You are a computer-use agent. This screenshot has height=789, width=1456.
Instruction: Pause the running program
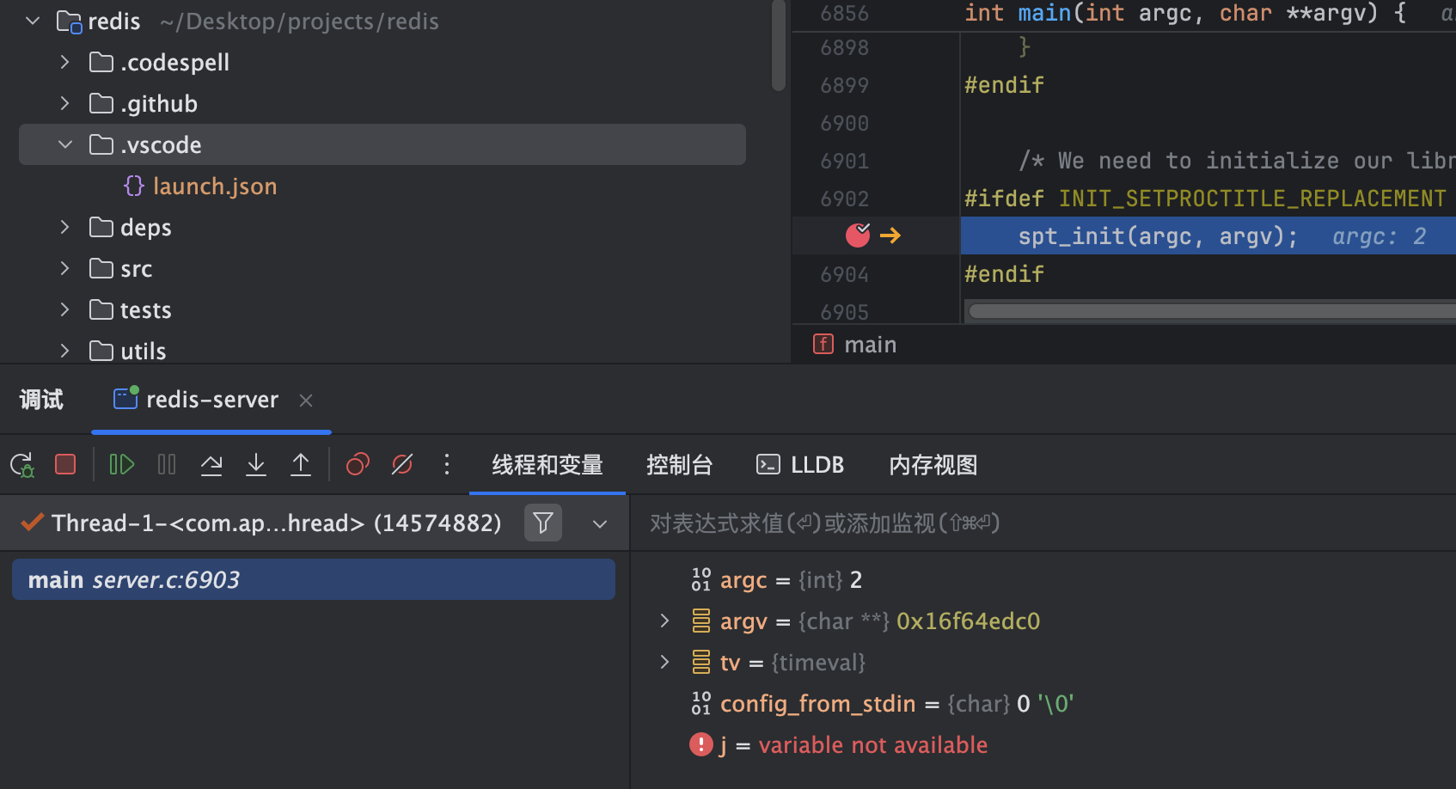pyautogui.click(x=166, y=464)
